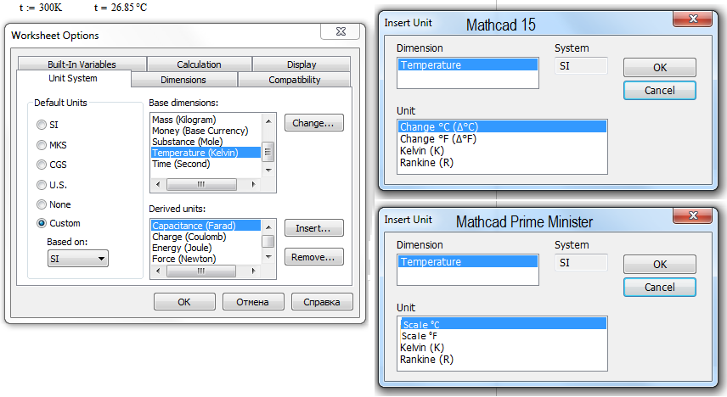Select Mass (Kilogram) in base dimensions
The width and height of the screenshot is (727, 397).
coord(206,120)
